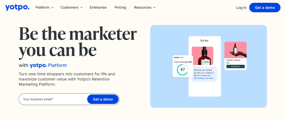Image resolution: width=285 pixels, height=119 pixels.
Task: Expand the Resources dropdown chevron
Action: [154, 8]
